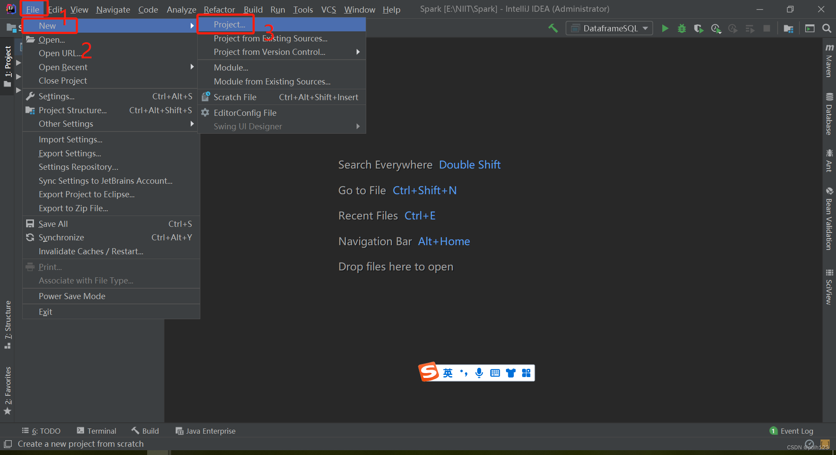Click the Sogou input method S logo
This screenshot has height=455, width=836.
click(429, 372)
